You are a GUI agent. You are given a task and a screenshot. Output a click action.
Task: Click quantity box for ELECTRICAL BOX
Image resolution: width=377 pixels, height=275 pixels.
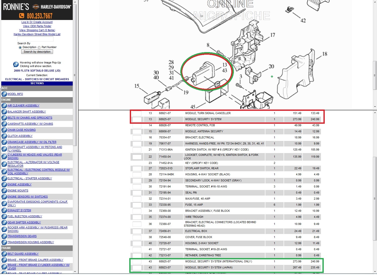point(137,231)
